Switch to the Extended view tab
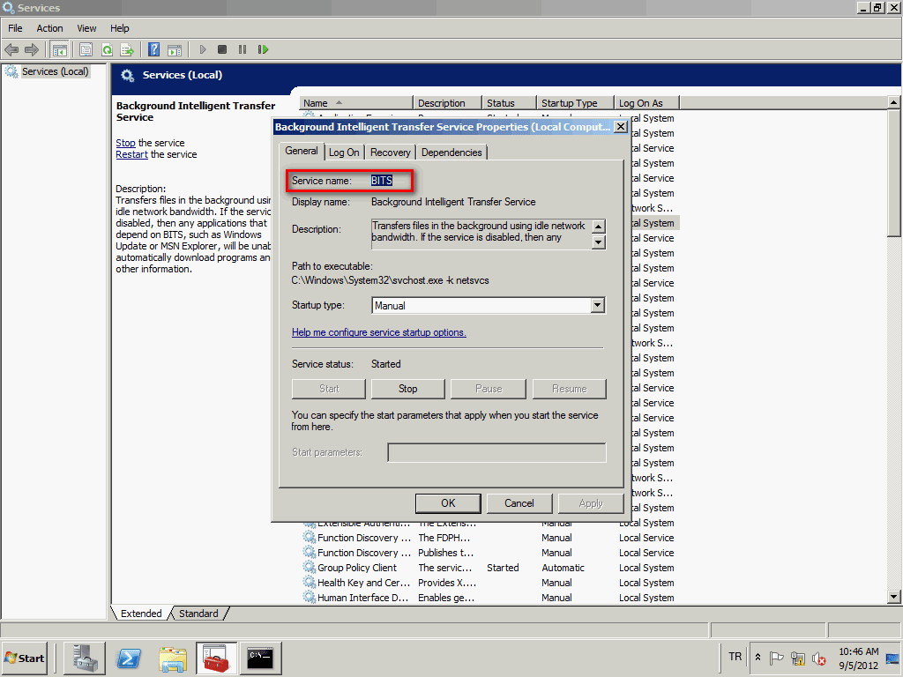The image size is (903, 677). tap(141, 614)
